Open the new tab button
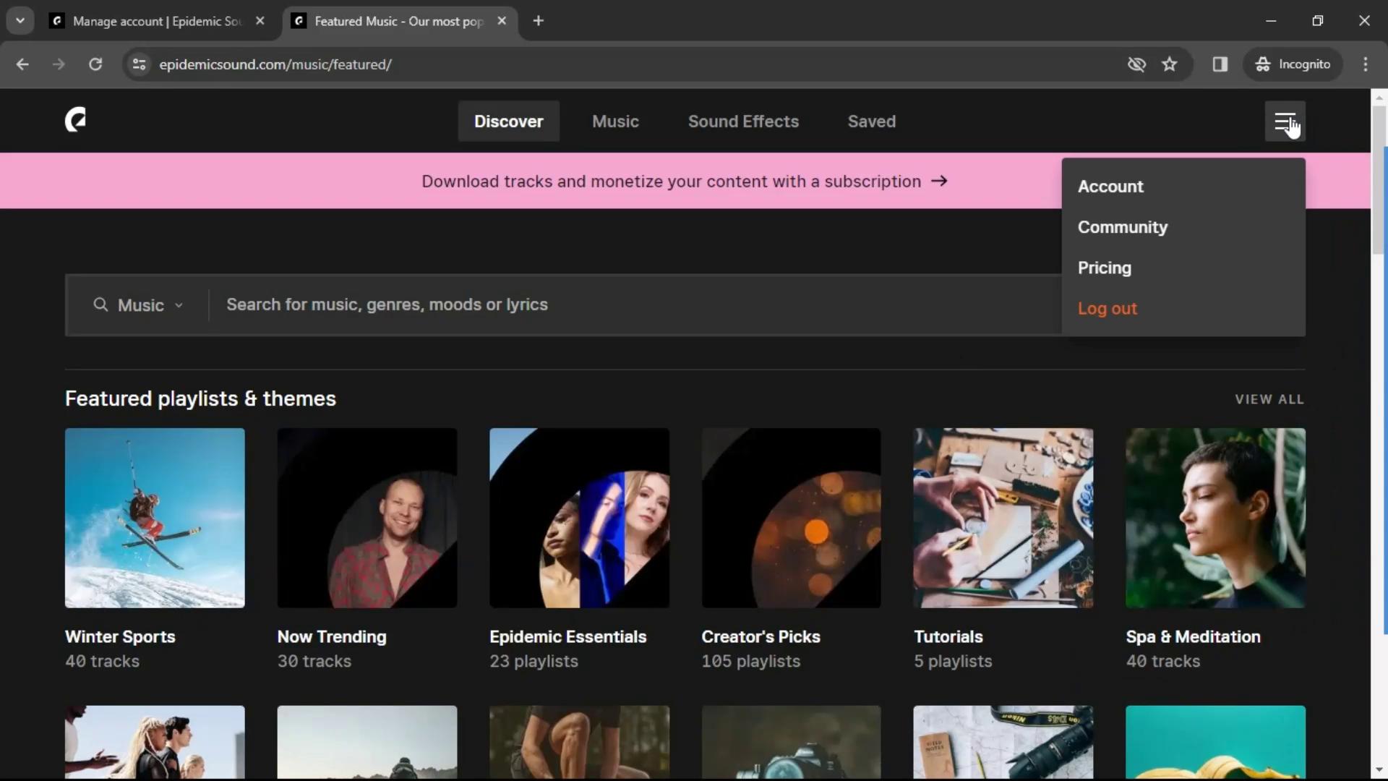 (539, 21)
